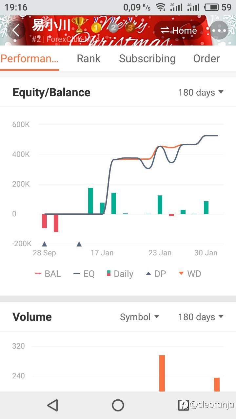
Task: Tap the gold first-place medal
Action: (96, 26)
